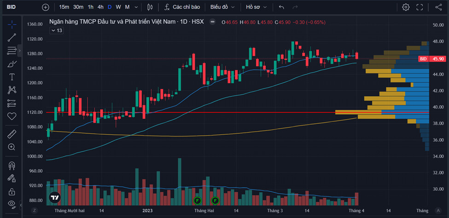Click the zoom in tool

(12, 147)
